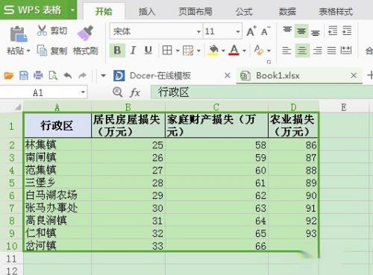The height and width of the screenshot is (275, 373).
Task: Expand fill color options arrow
Action: coord(223,51)
